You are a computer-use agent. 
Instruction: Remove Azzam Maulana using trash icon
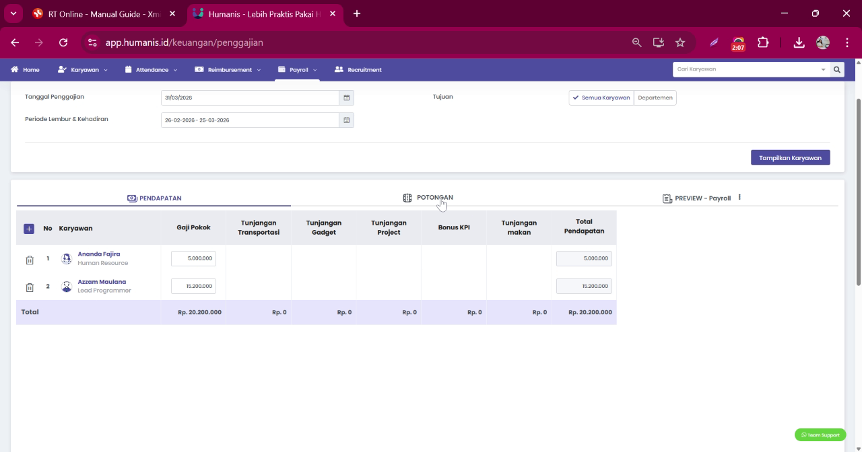tap(30, 288)
